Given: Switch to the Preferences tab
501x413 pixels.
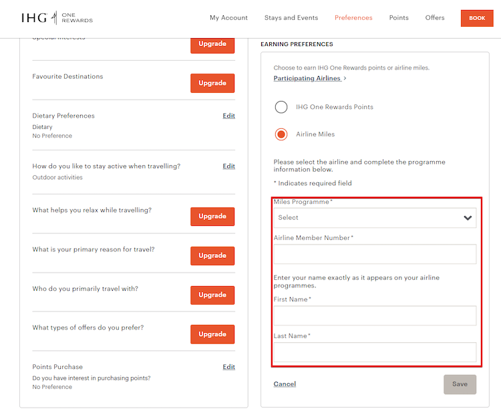Looking at the screenshot, I should tap(353, 18).
